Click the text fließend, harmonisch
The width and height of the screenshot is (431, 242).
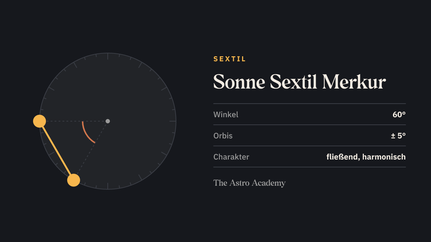366,157
